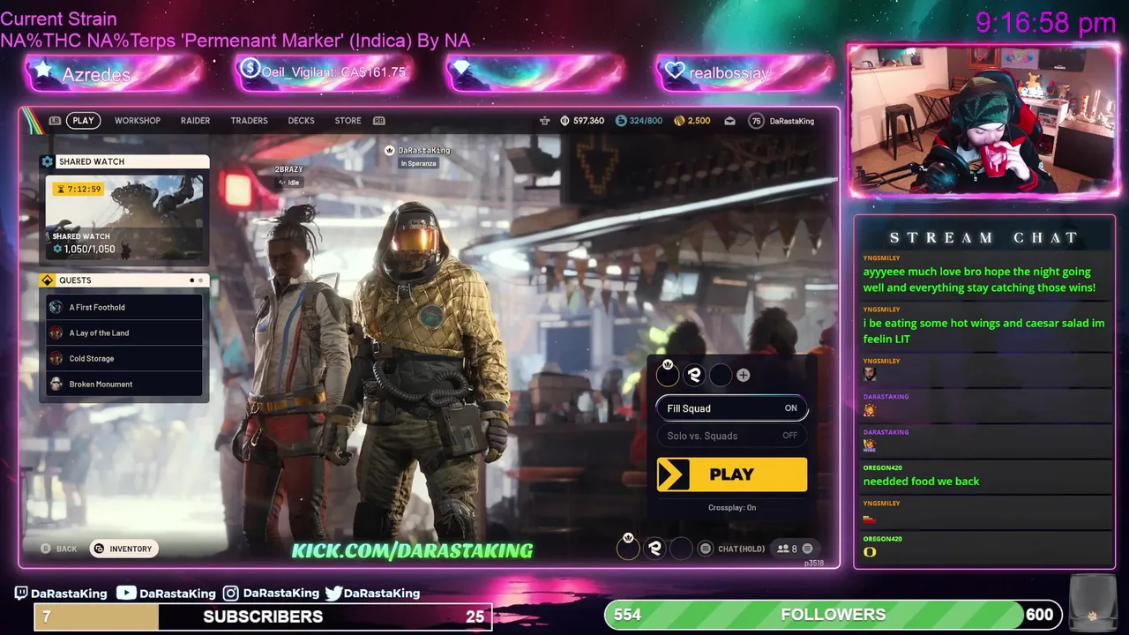Screen dimensions: 1129x635
Task: Click the empty third squad slot in bottom bar
Action: pyautogui.click(x=681, y=549)
